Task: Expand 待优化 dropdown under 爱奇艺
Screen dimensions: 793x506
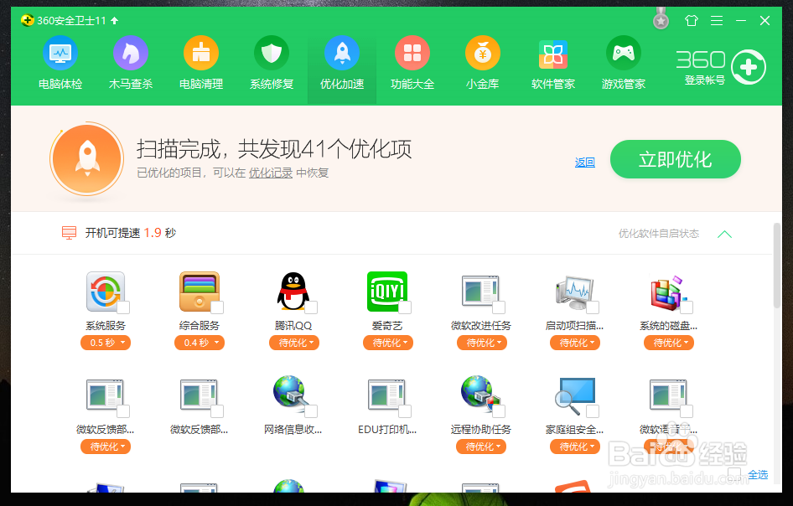Action: click(388, 343)
